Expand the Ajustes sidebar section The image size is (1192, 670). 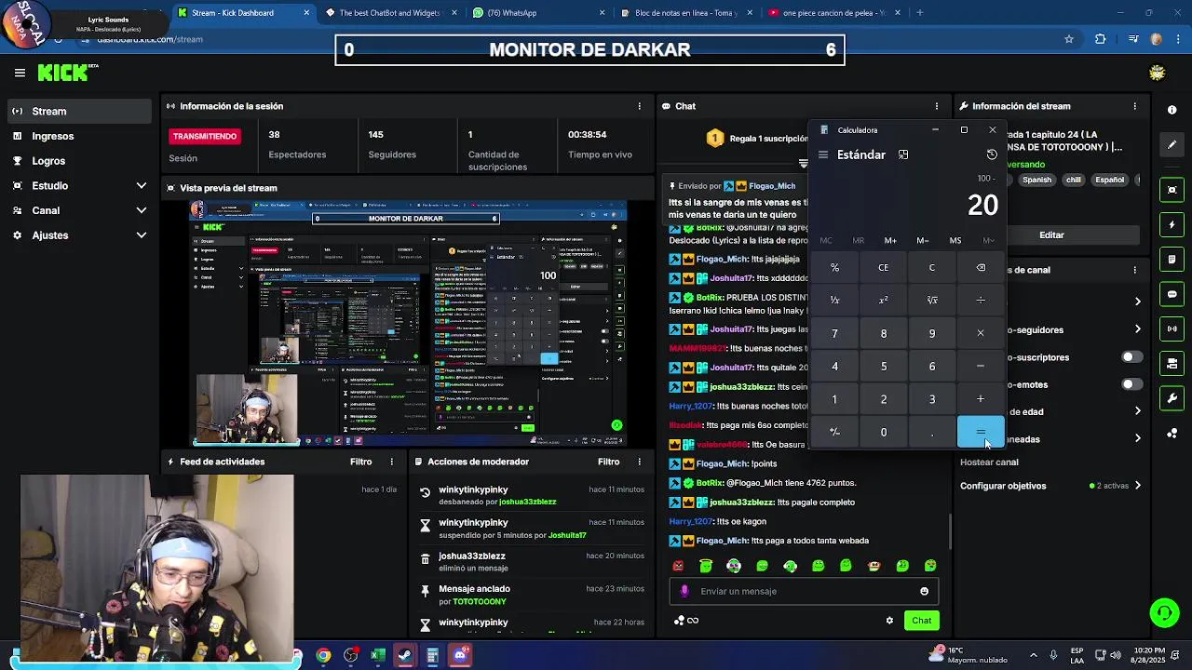[x=142, y=236]
